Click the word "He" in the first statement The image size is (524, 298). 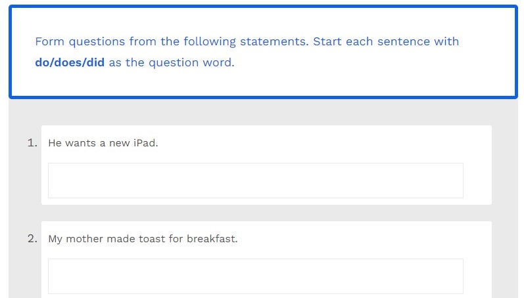pyautogui.click(x=55, y=143)
